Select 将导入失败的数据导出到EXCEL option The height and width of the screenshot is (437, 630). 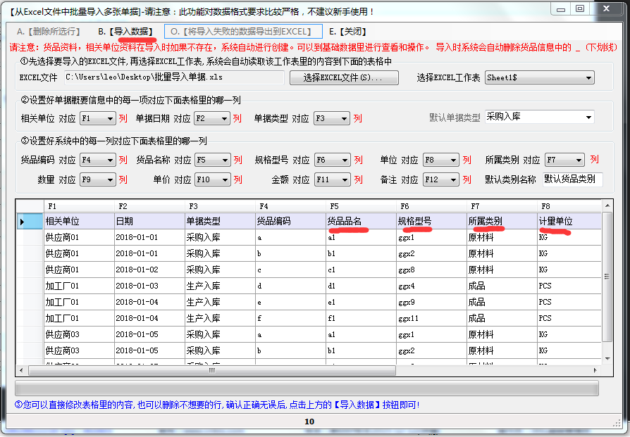pyautogui.click(x=242, y=32)
